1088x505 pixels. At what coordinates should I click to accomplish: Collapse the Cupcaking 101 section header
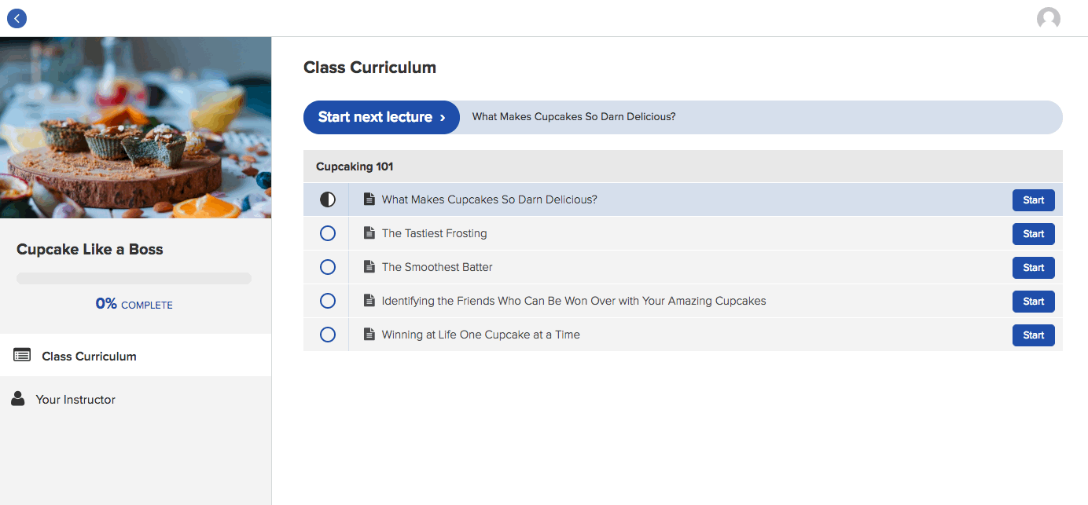point(682,167)
